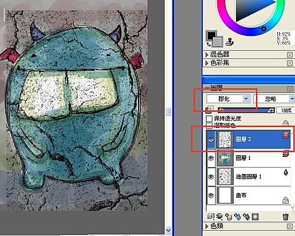Select the 圖層 2 layer name
The height and width of the screenshot is (236, 295).
(x=243, y=139)
